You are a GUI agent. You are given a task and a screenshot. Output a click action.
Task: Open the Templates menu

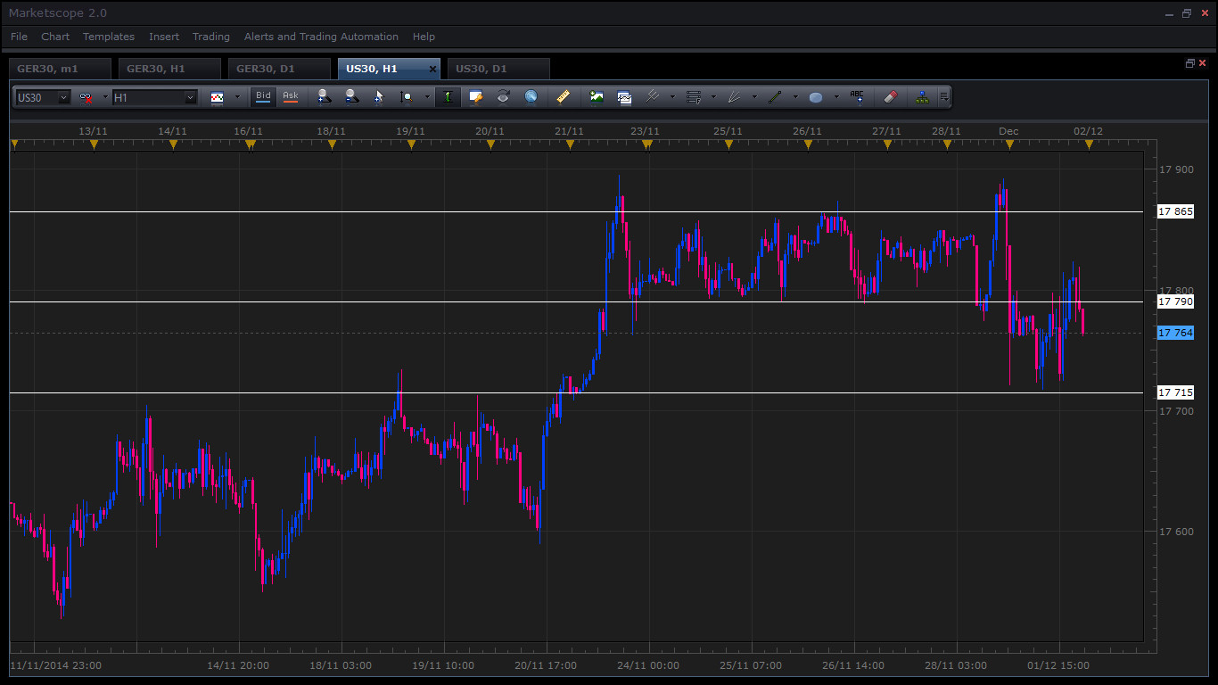[x=109, y=37]
